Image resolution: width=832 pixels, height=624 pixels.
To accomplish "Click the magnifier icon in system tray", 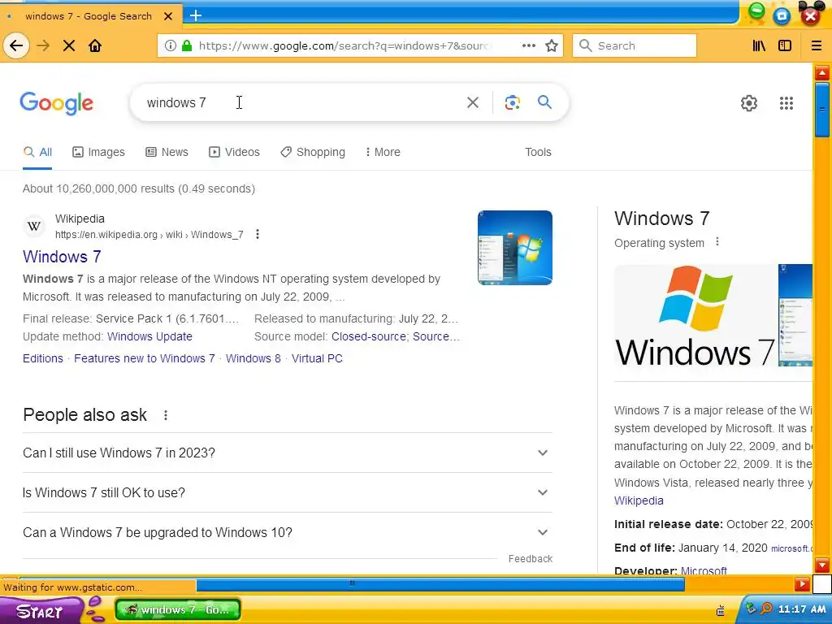I will (766, 608).
